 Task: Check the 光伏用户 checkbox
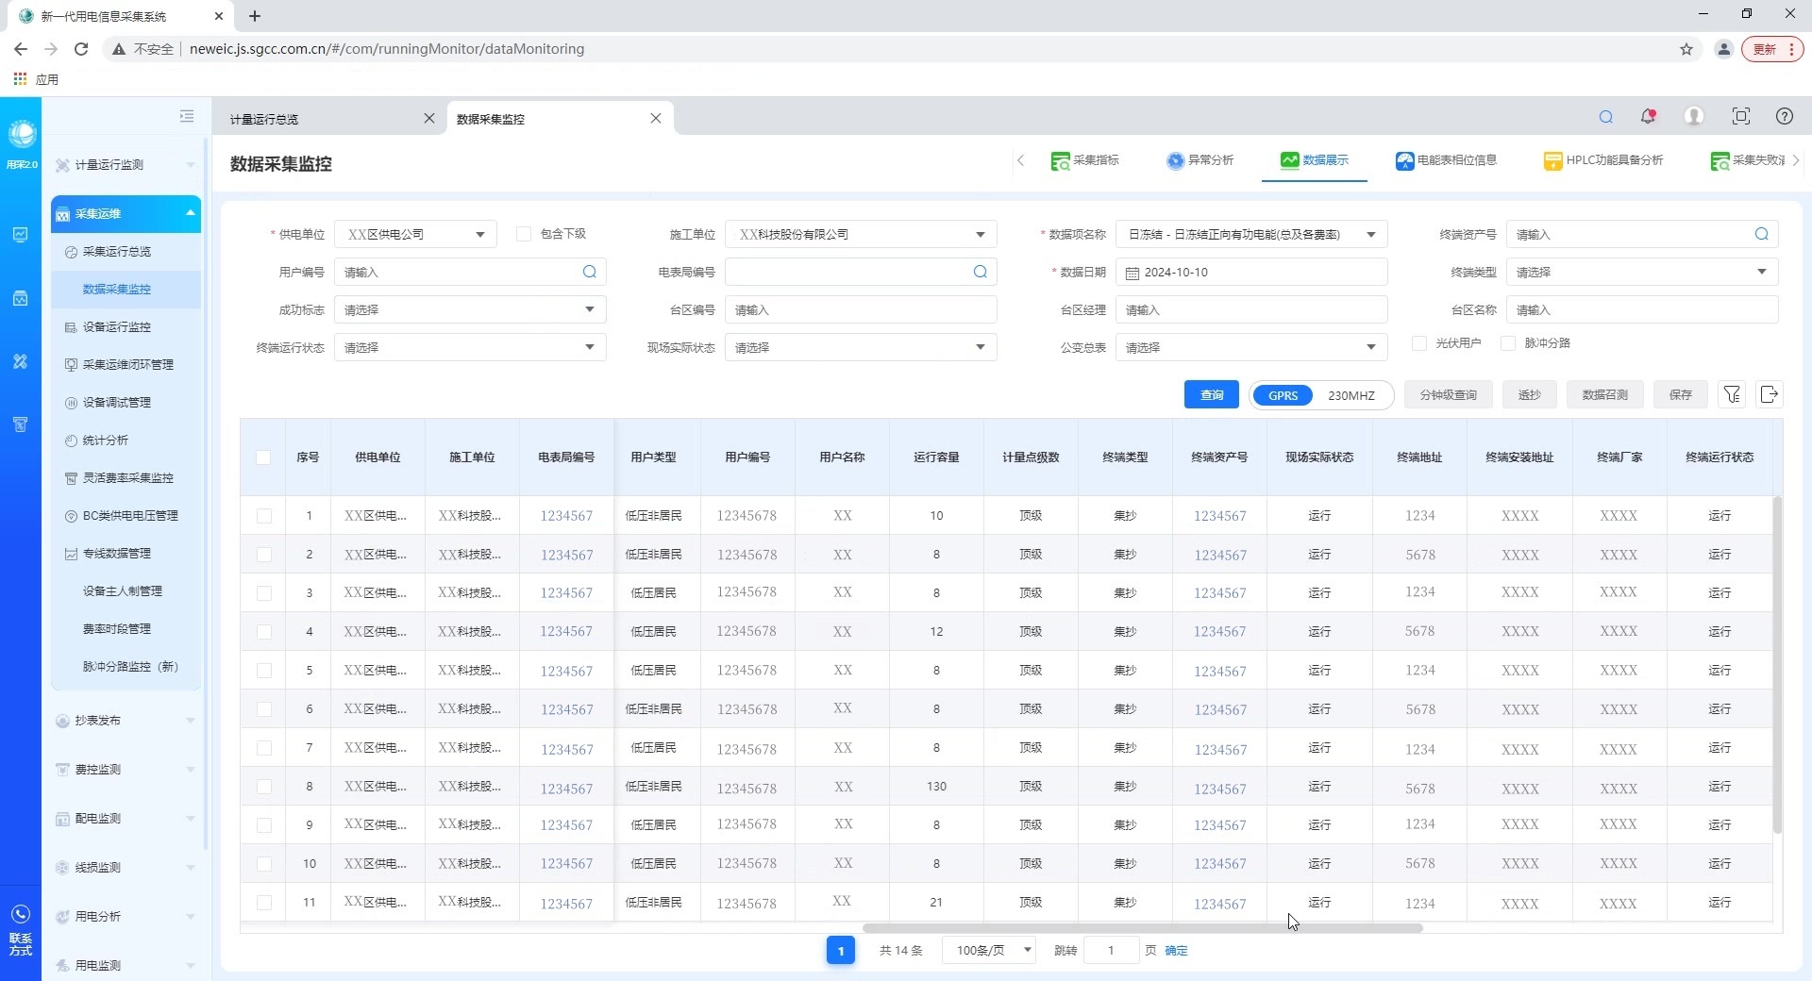pyautogui.click(x=1419, y=343)
